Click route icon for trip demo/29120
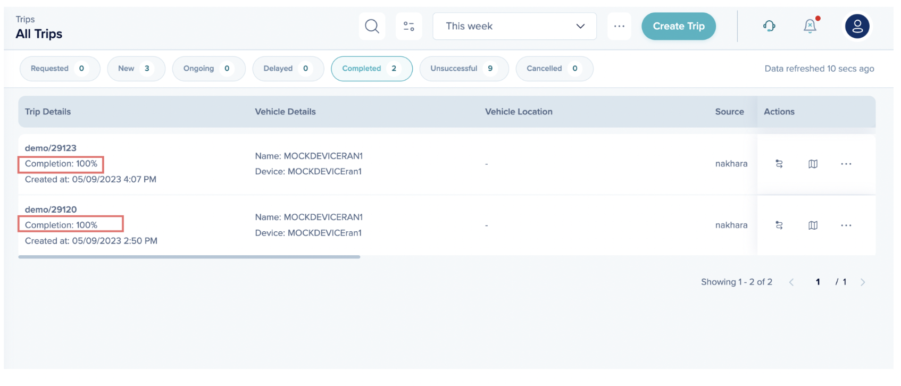 779,225
